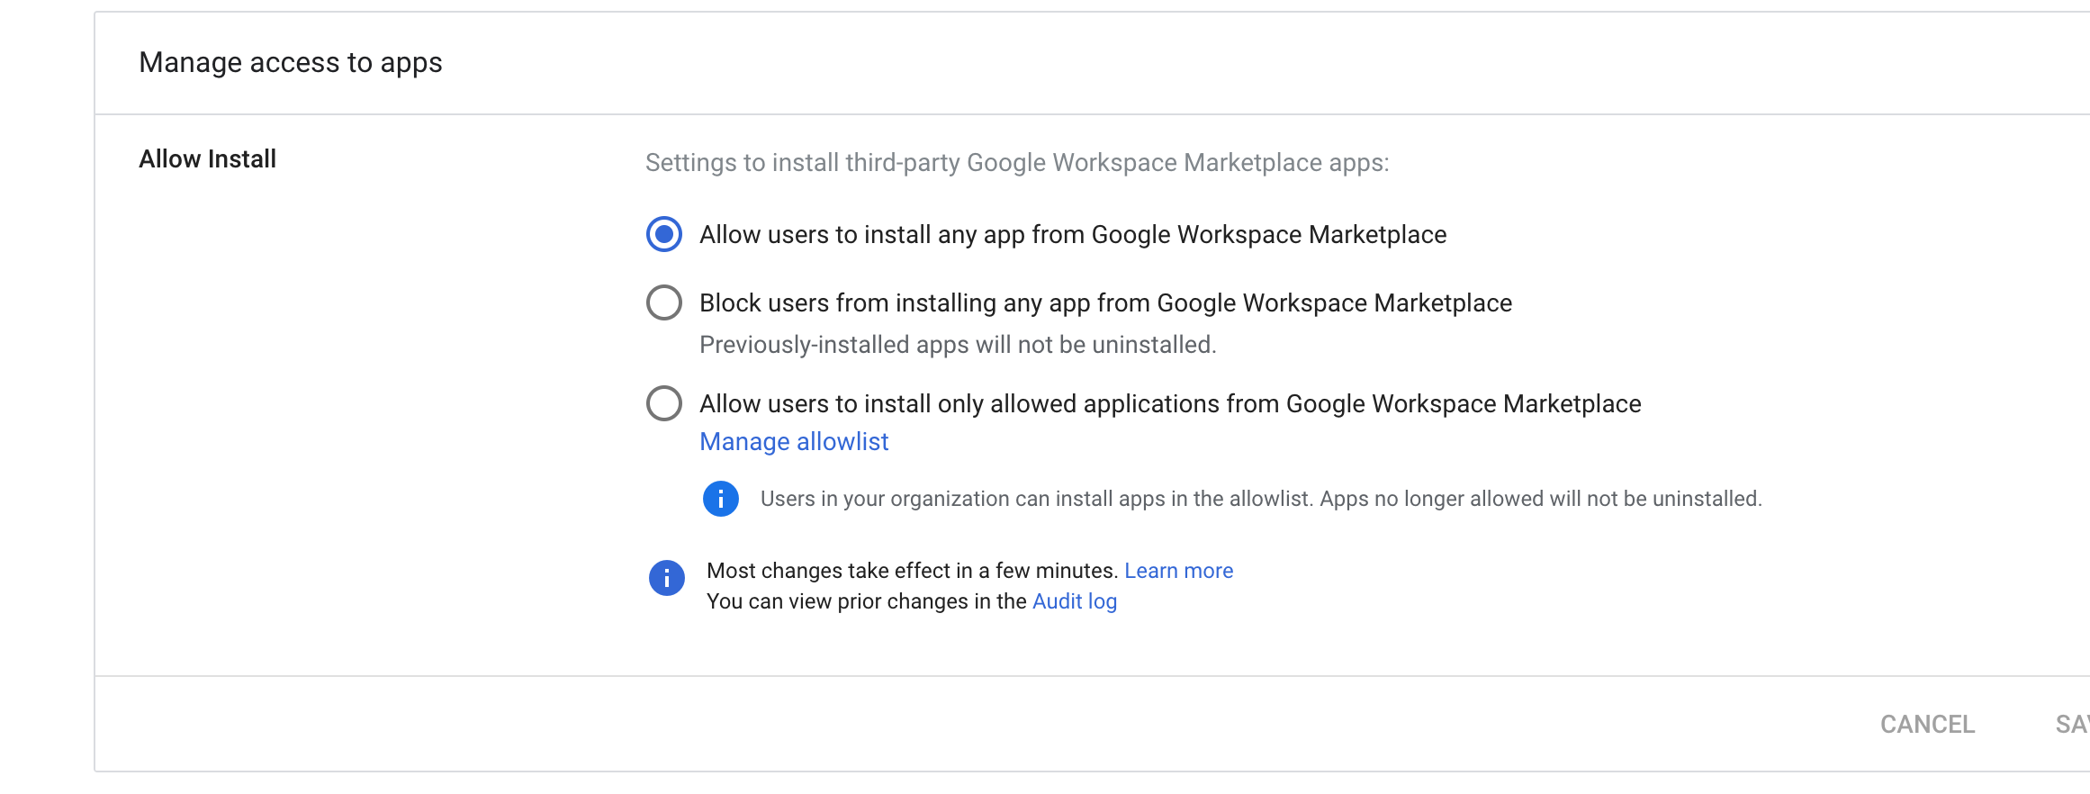Click the "Most changes take effect in a few minutes" text

coord(912,571)
